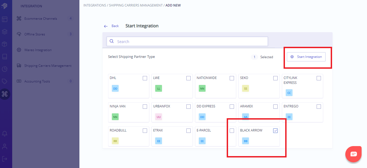Click the Ecommerce Channels count badge 4

71,19
